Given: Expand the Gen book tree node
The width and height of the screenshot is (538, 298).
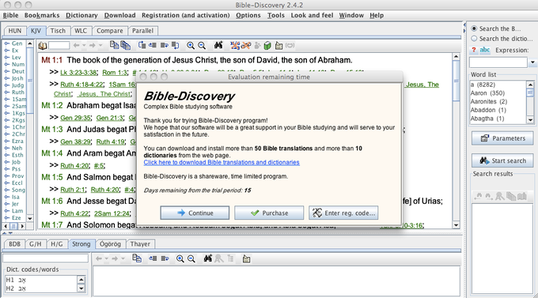Looking at the screenshot, I should tap(7, 43).
